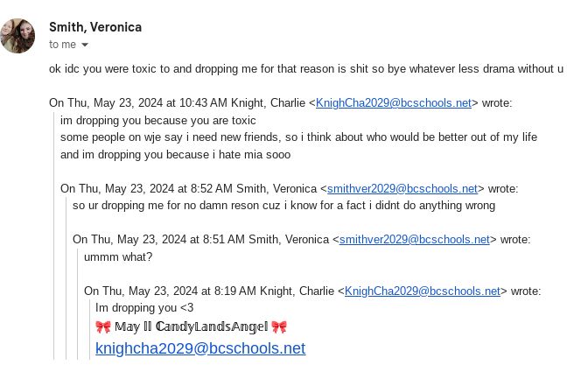The image size is (574, 379).
Task: Click the 'ummm what?' quoted message
Action: 118,257
